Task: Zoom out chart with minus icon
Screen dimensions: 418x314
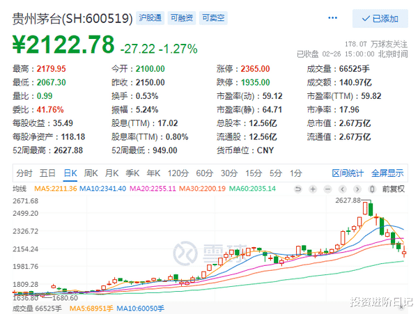Action: pos(327,189)
